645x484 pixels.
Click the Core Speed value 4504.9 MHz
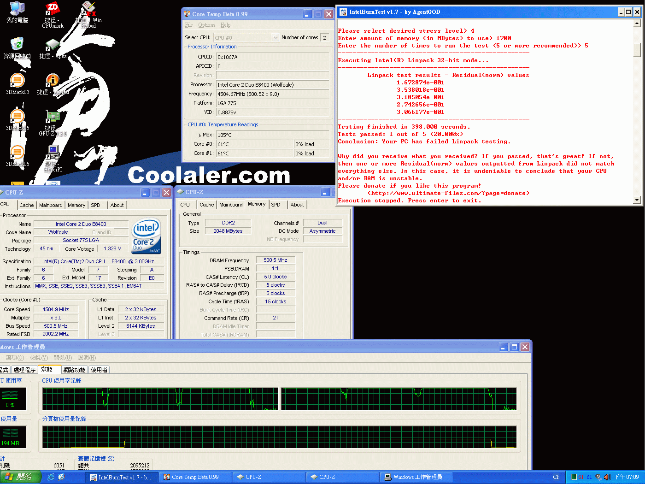click(56, 309)
